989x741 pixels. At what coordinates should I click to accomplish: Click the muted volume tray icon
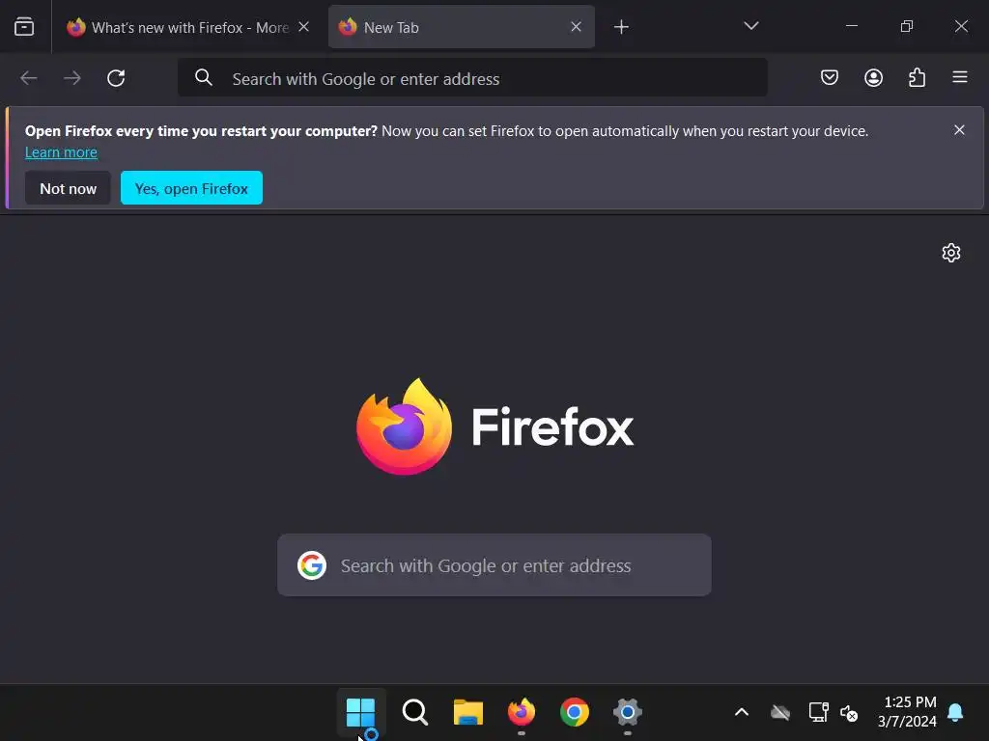[849, 713]
